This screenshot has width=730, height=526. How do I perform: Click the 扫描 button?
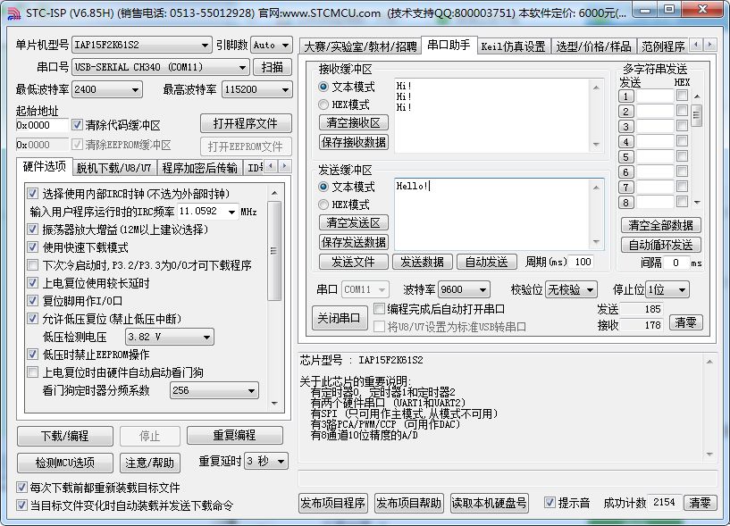(273, 67)
